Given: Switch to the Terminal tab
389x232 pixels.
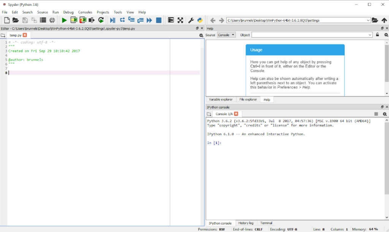Looking at the screenshot, I should 266,223.
